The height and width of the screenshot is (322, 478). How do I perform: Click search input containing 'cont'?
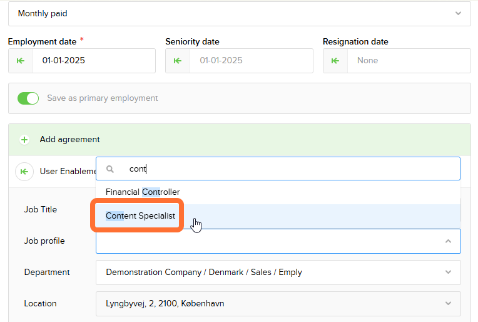click(x=278, y=169)
